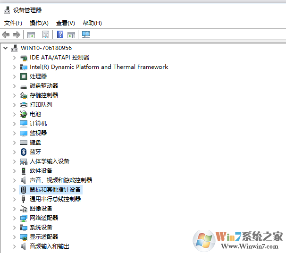Click the mouse icon for 鼠标和其他指针设备
This screenshot has height=253, width=286.
pyautogui.click(x=23, y=190)
